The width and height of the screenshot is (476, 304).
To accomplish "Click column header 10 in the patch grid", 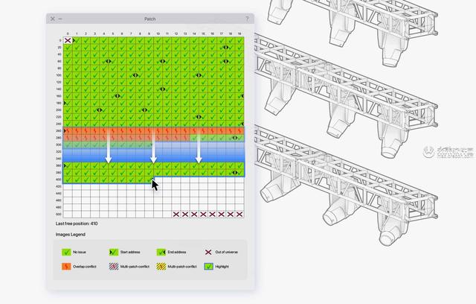I will click(x=158, y=34).
